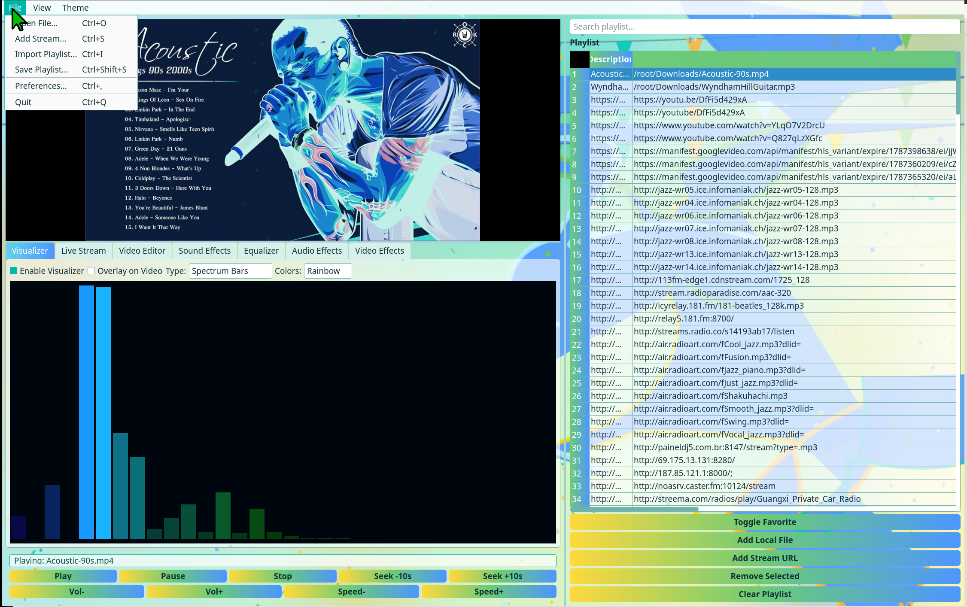Click the playlist horizontal scrollbar
This screenshot has height=607, width=967.
point(634,509)
